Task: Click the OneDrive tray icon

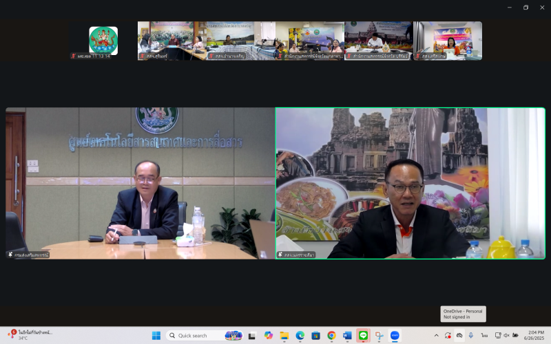Action: pos(459,336)
